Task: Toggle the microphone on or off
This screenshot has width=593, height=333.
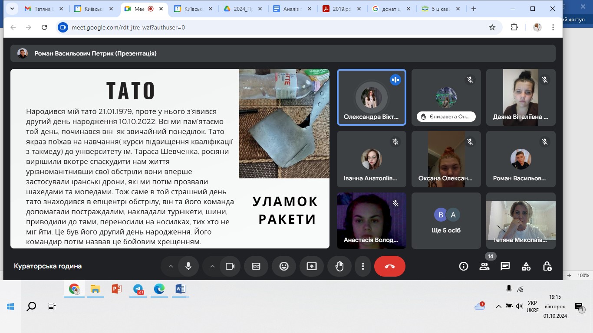Action: 188,266
